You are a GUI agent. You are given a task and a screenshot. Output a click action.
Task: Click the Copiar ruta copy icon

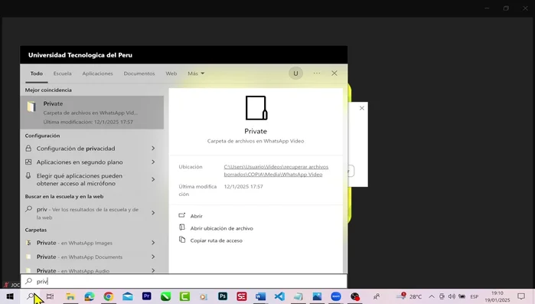tap(182, 240)
